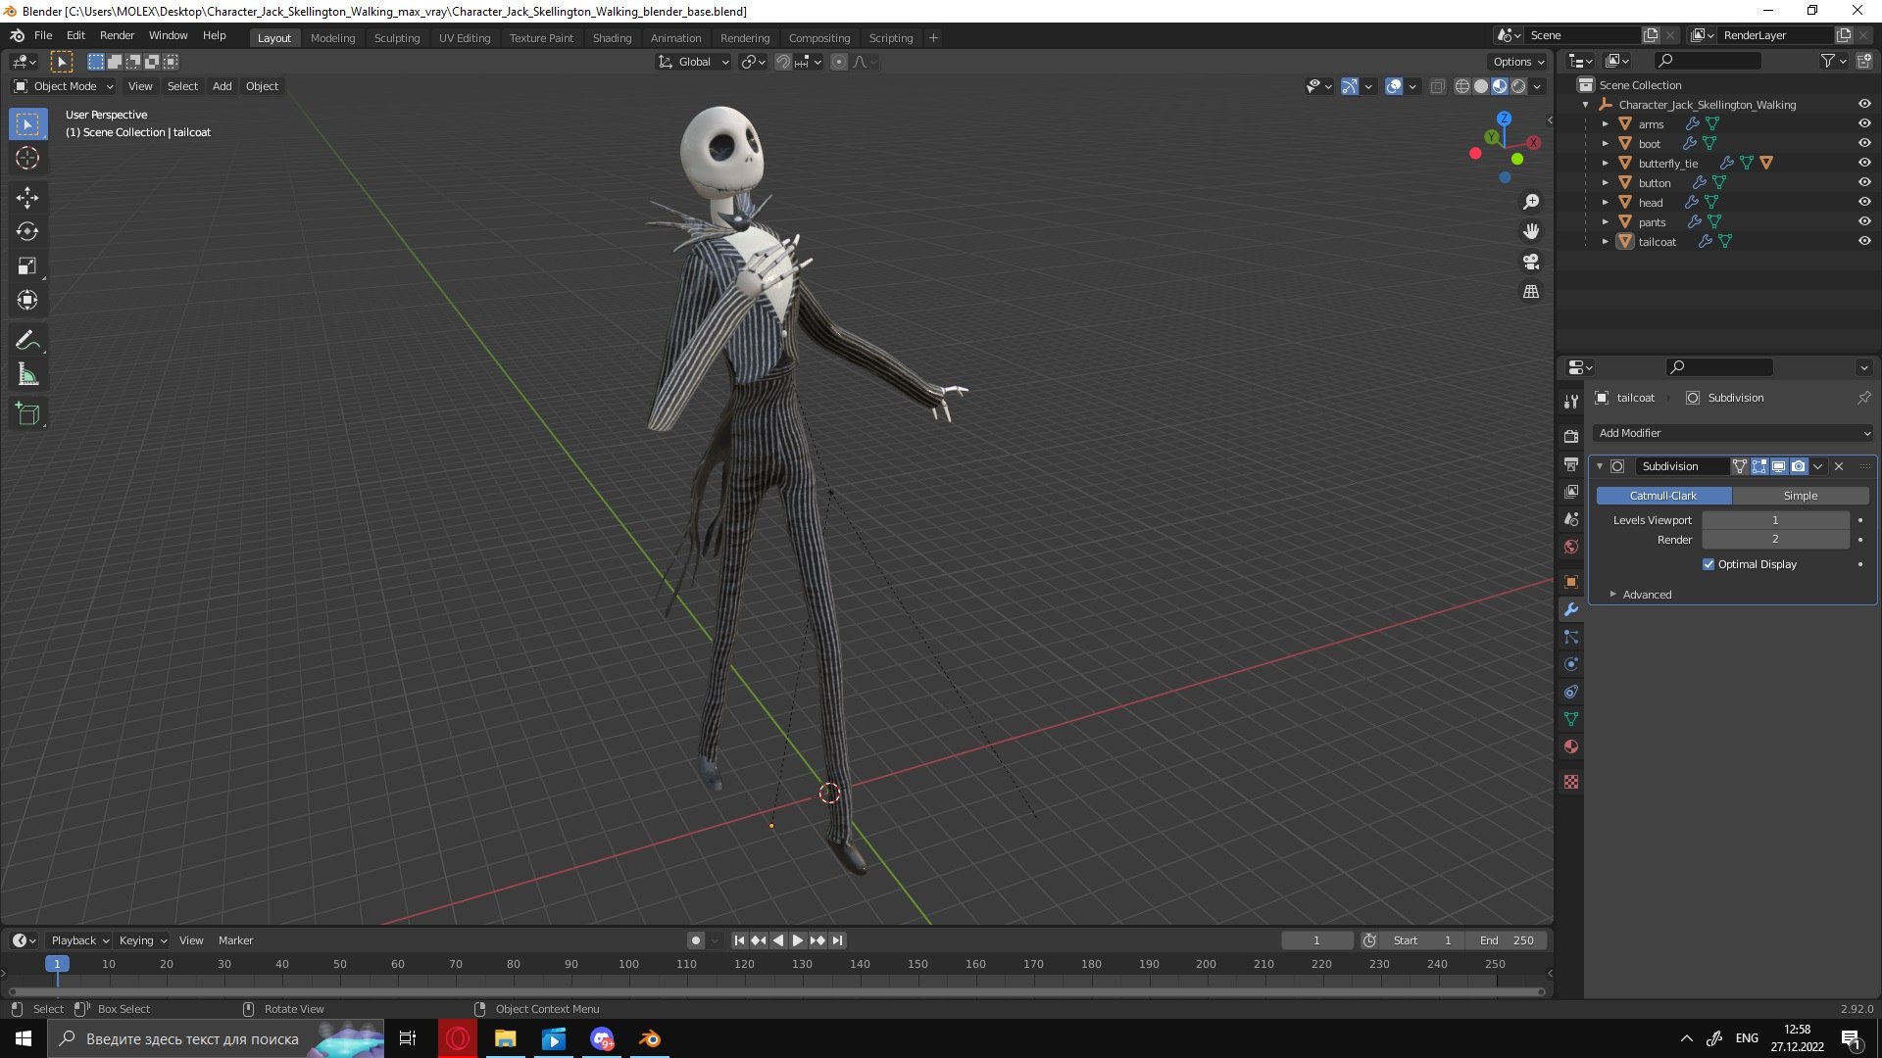This screenshot has height=1058, width=1882.
Task: Collapse Character_Jack_Skellington_Walking collection
Action: pyautogui.click(x=1586, y=105)
